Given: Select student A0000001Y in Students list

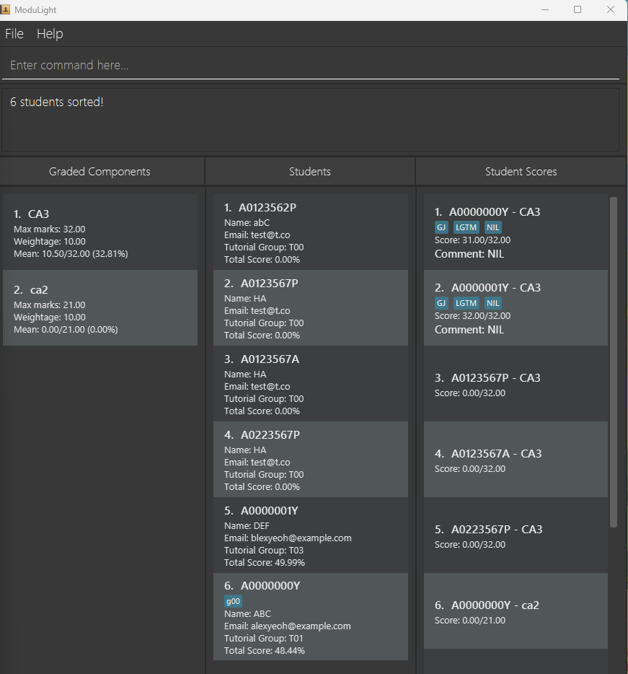Looking at the screenshot, I should [x=311, y=535].
